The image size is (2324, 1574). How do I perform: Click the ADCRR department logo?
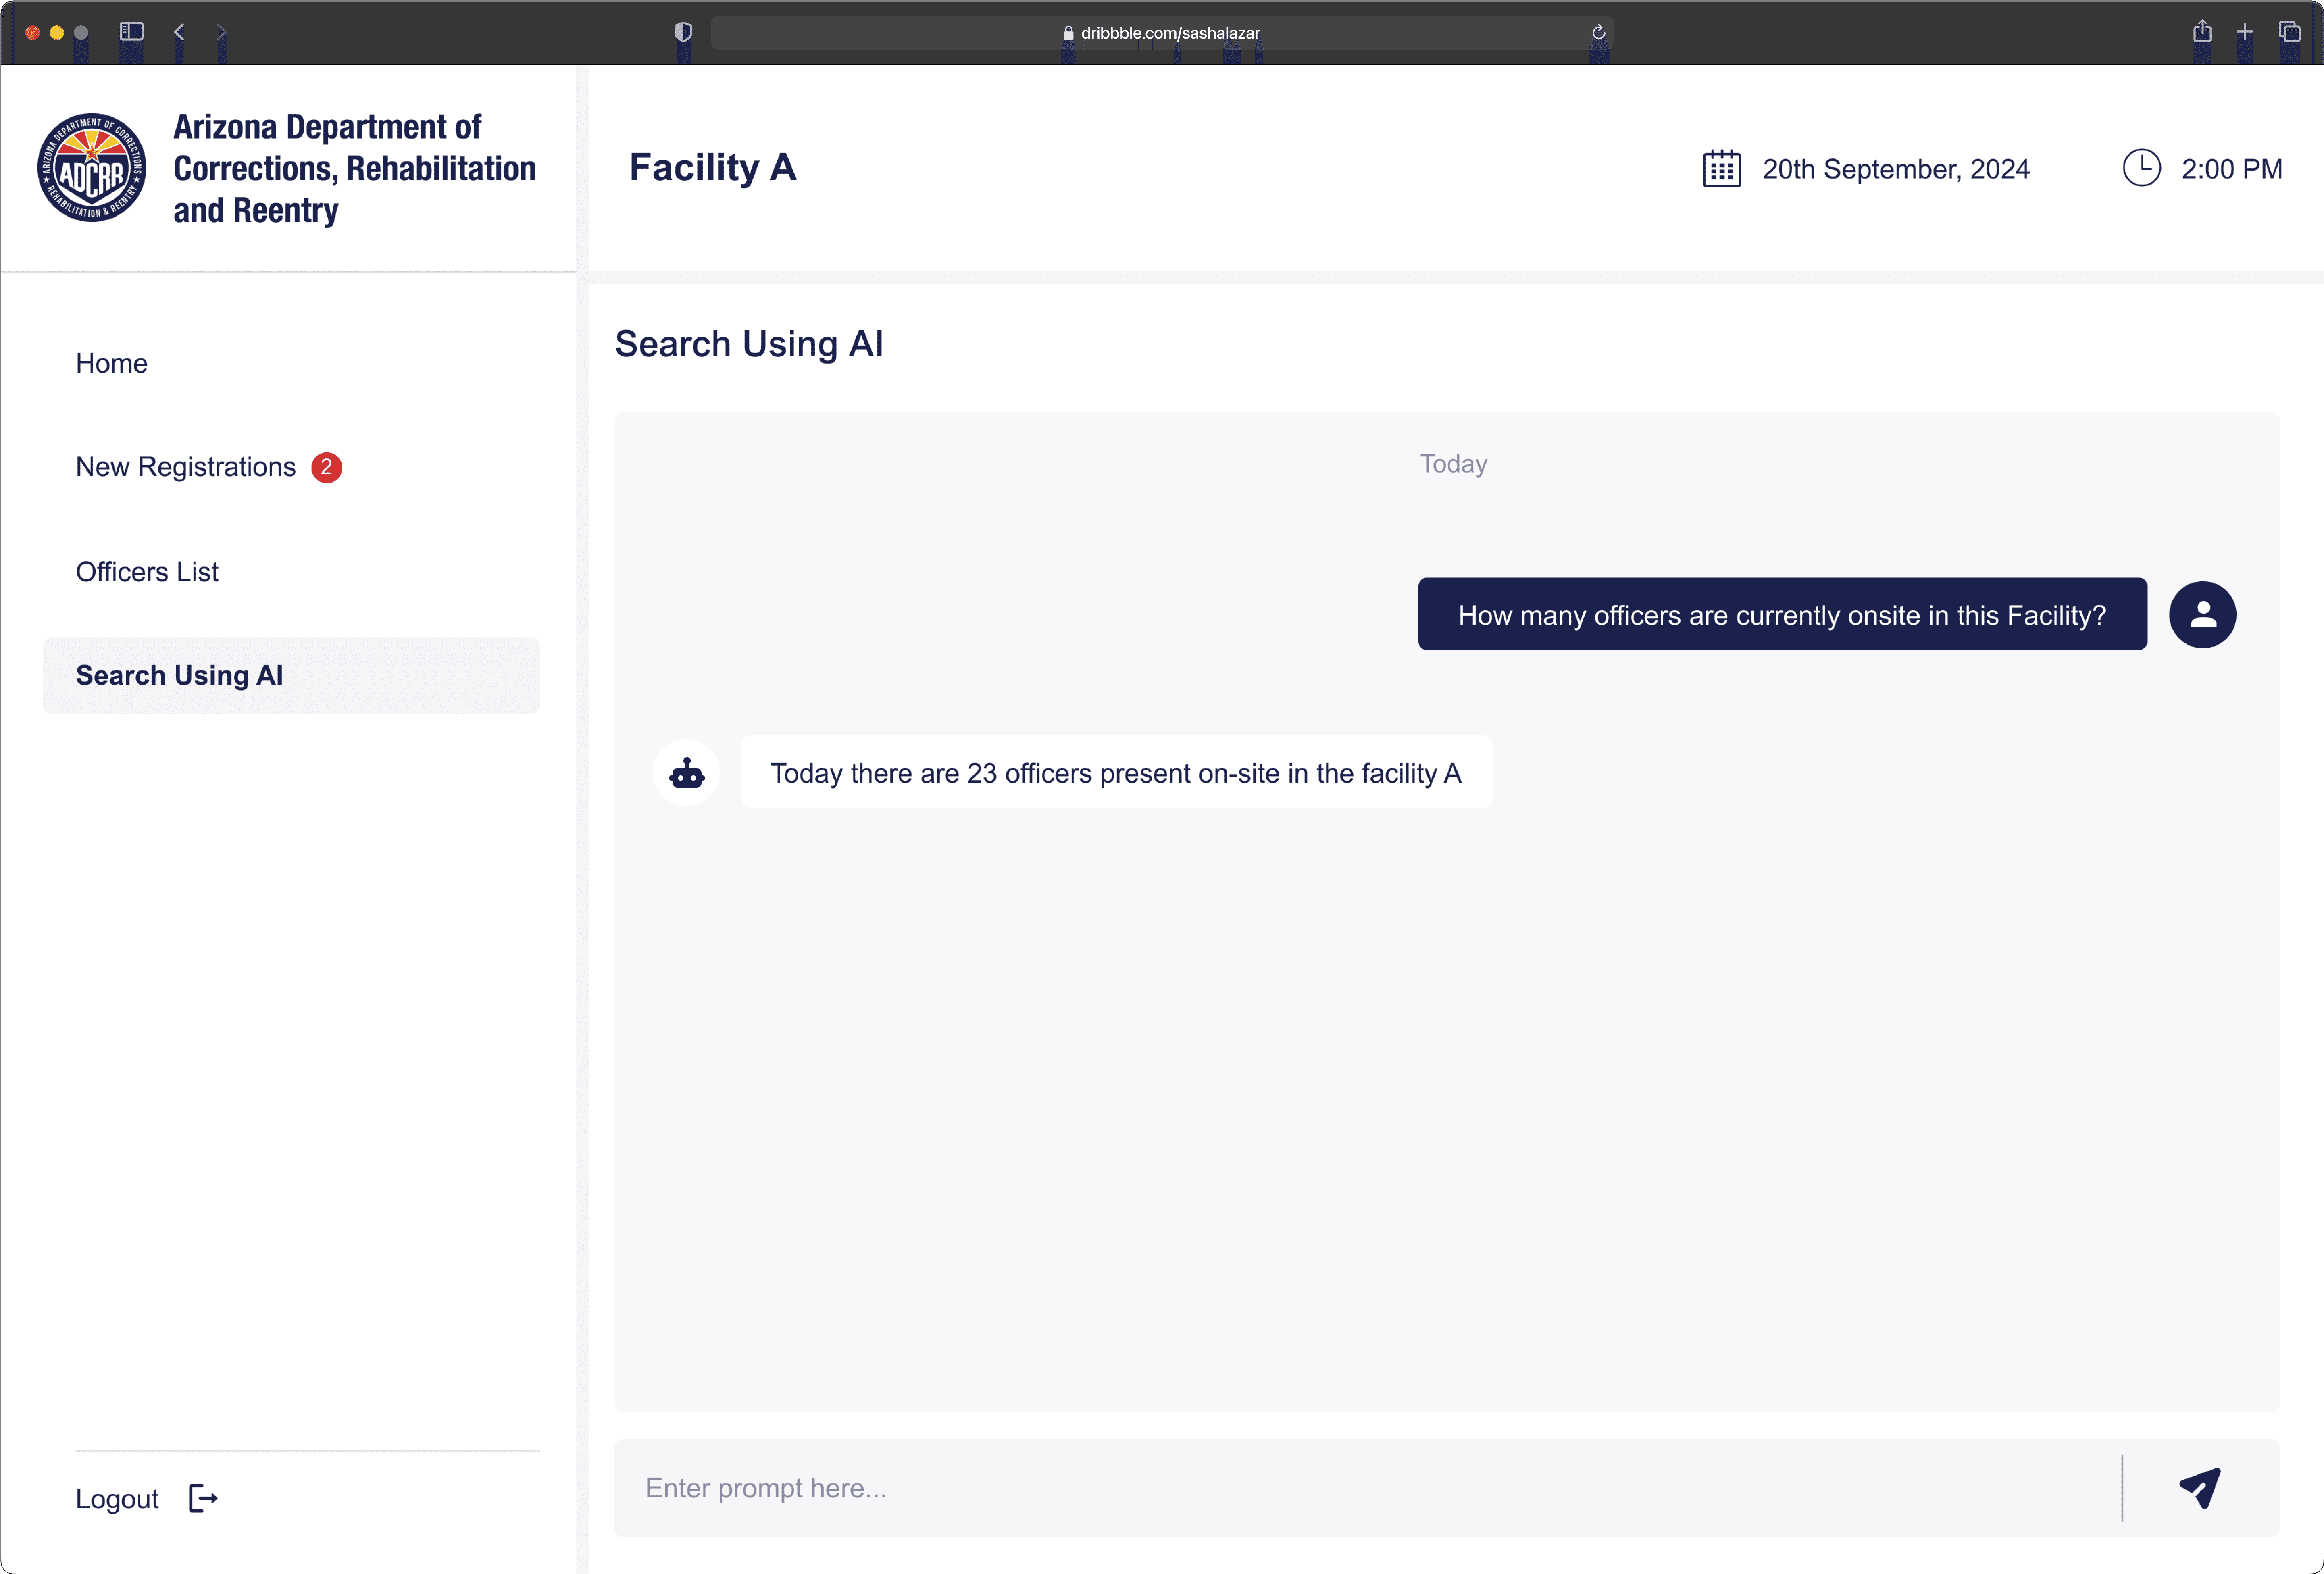point(92,167)
